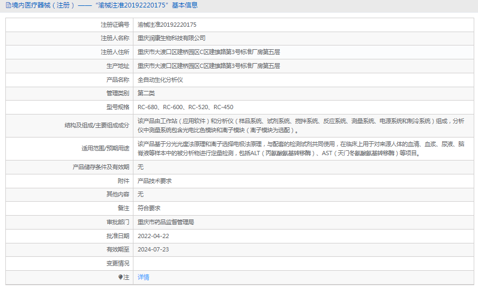Select expiry date 2024-07-23
This screenshot has height=290, width=478.
click(153, 249)
